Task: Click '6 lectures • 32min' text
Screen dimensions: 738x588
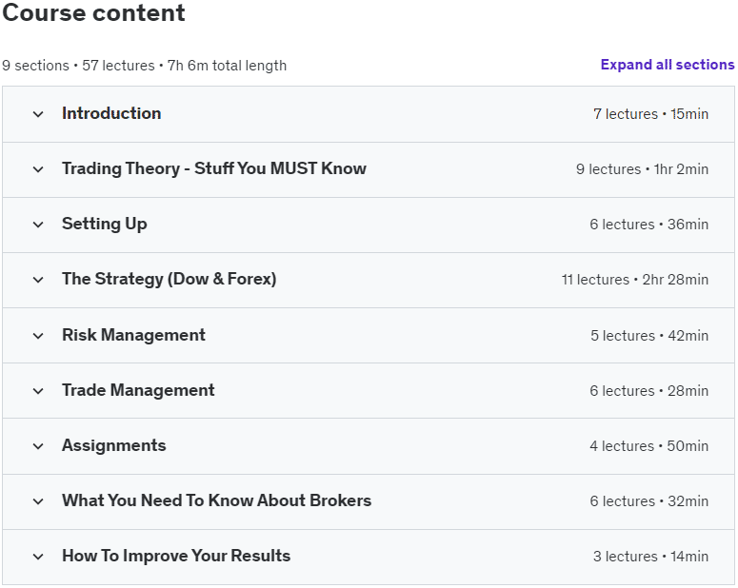Action: click(649, 501)
